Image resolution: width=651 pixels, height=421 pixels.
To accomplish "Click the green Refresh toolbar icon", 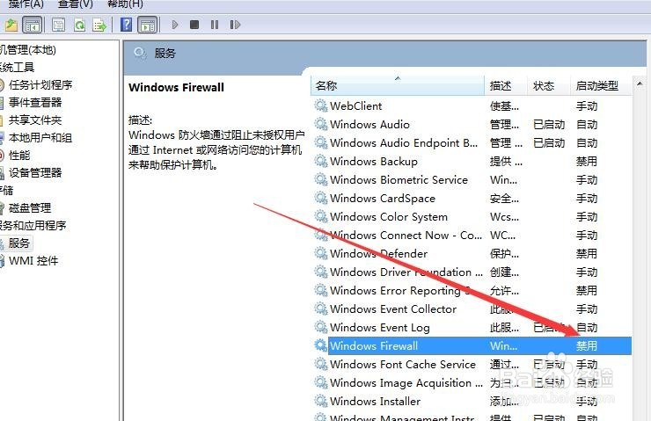I will [79, 25].
